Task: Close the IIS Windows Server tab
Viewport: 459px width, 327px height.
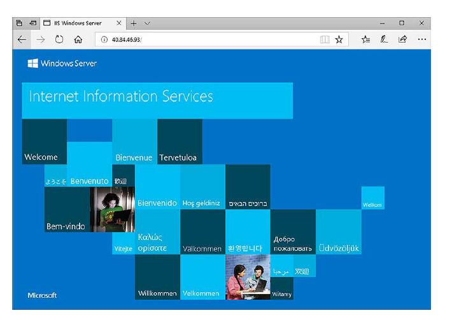Action: 119,23
